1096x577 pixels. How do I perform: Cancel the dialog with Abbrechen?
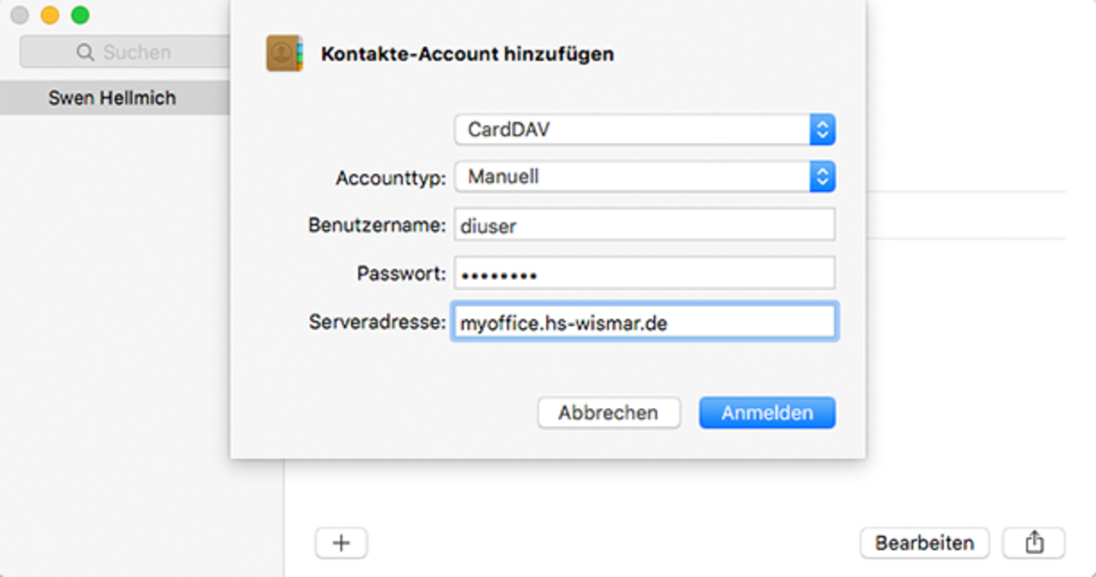pos(608,413)
